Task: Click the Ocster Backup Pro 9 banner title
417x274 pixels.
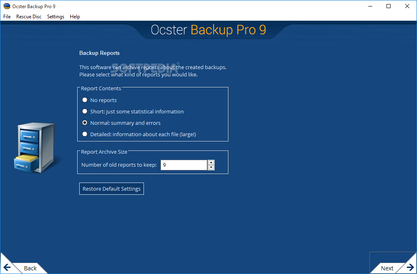Action: point(208,30)
